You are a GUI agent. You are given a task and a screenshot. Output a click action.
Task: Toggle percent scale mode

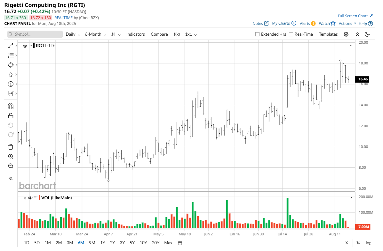(x=358, y=243)
